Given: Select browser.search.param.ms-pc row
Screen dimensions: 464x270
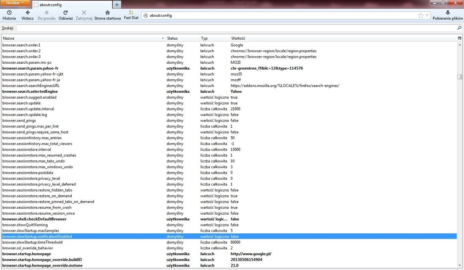Looking at the screenshot, I should [229, 62].
